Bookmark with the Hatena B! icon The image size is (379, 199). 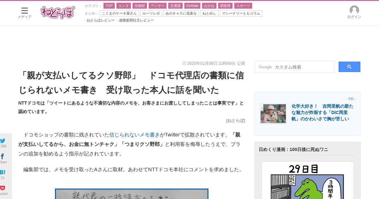(3, 172)
